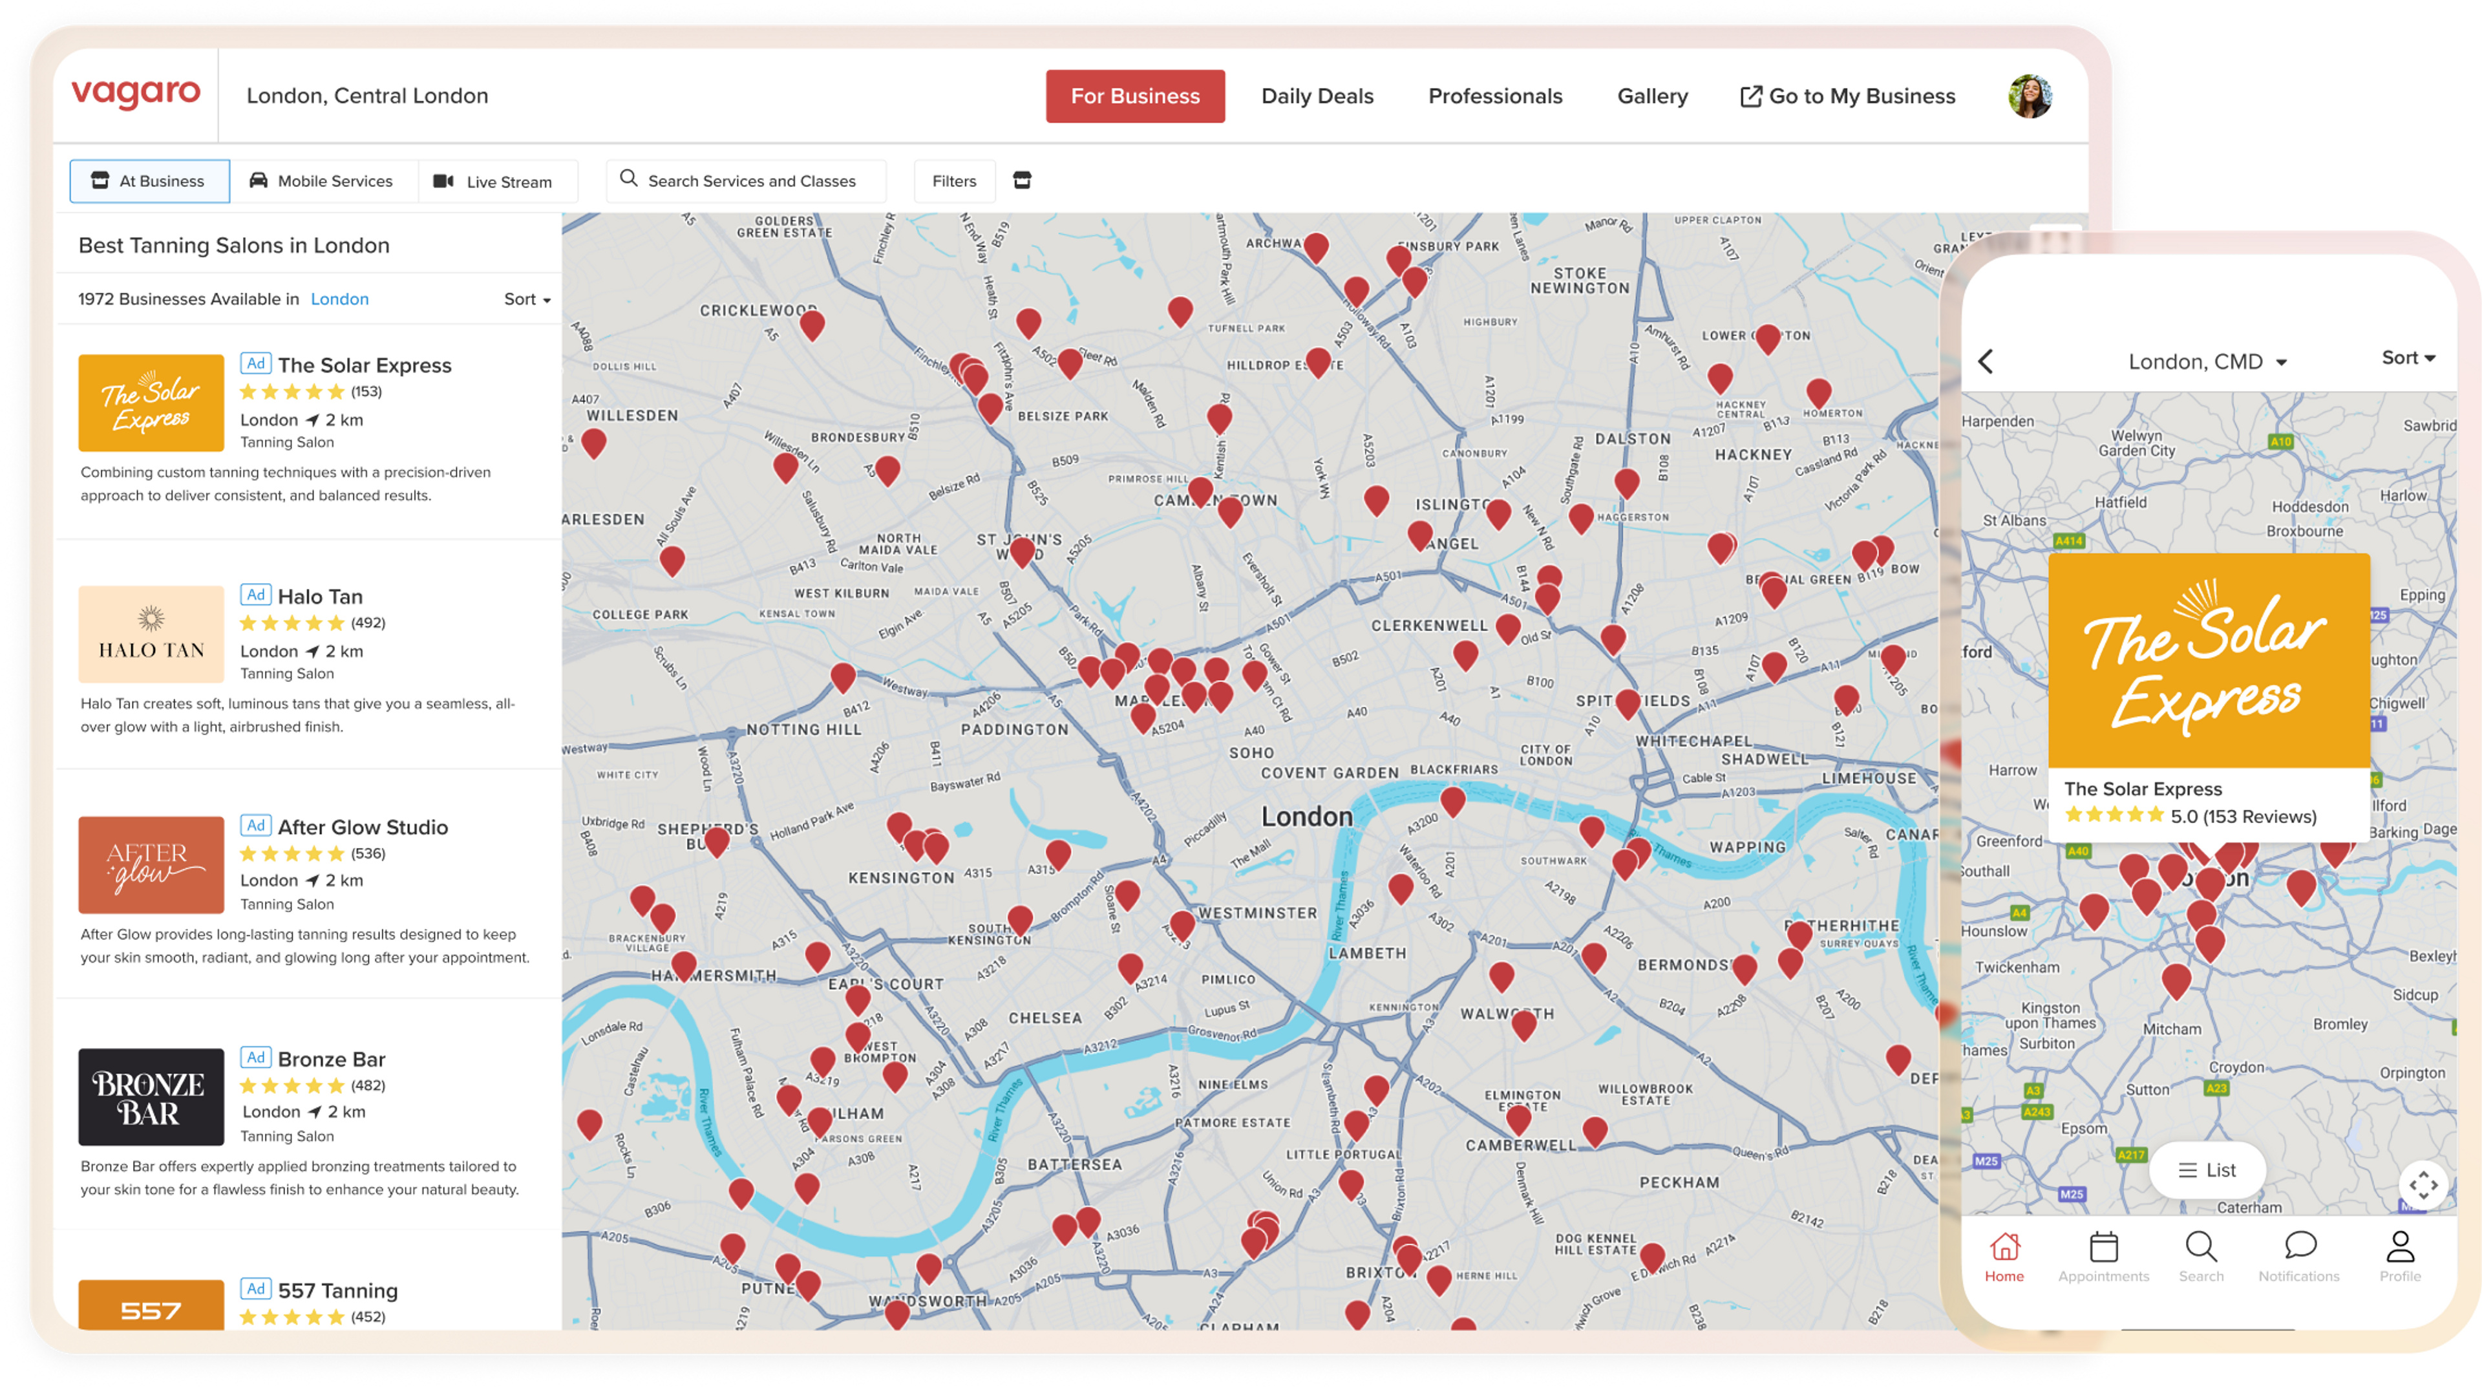
Task: Open Notifications in the phone's bottom bar
Action: 2299,1256
